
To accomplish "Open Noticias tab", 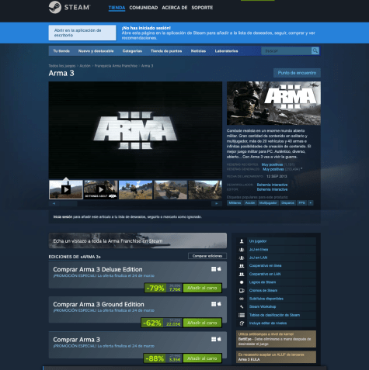I will click(x=198, y=51).
